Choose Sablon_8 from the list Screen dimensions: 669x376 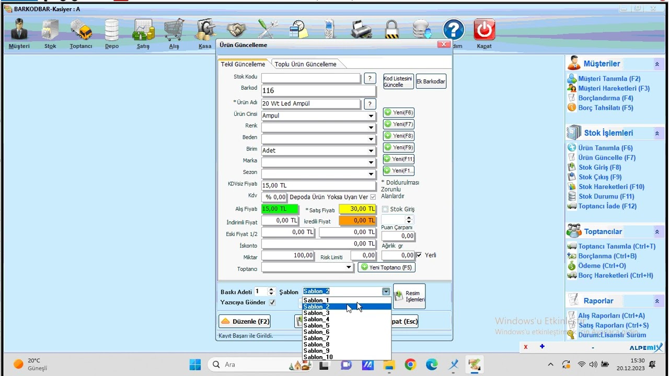coord(347,344)
